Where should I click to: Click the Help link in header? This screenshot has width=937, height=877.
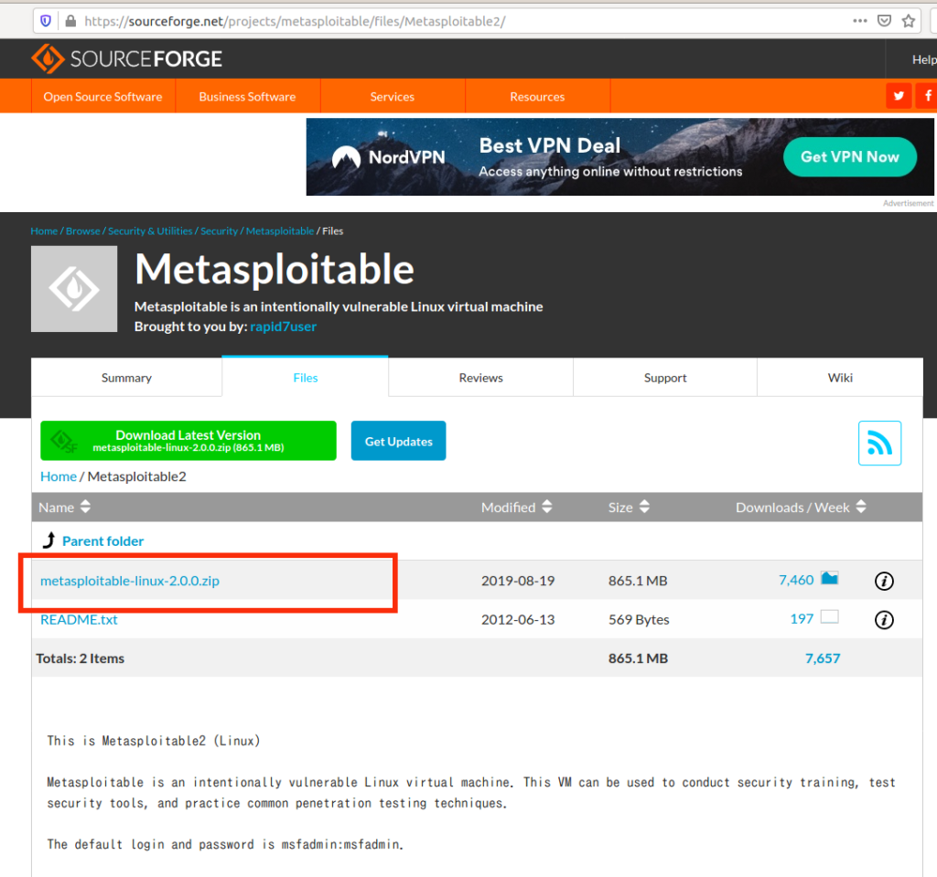point(924,59)
